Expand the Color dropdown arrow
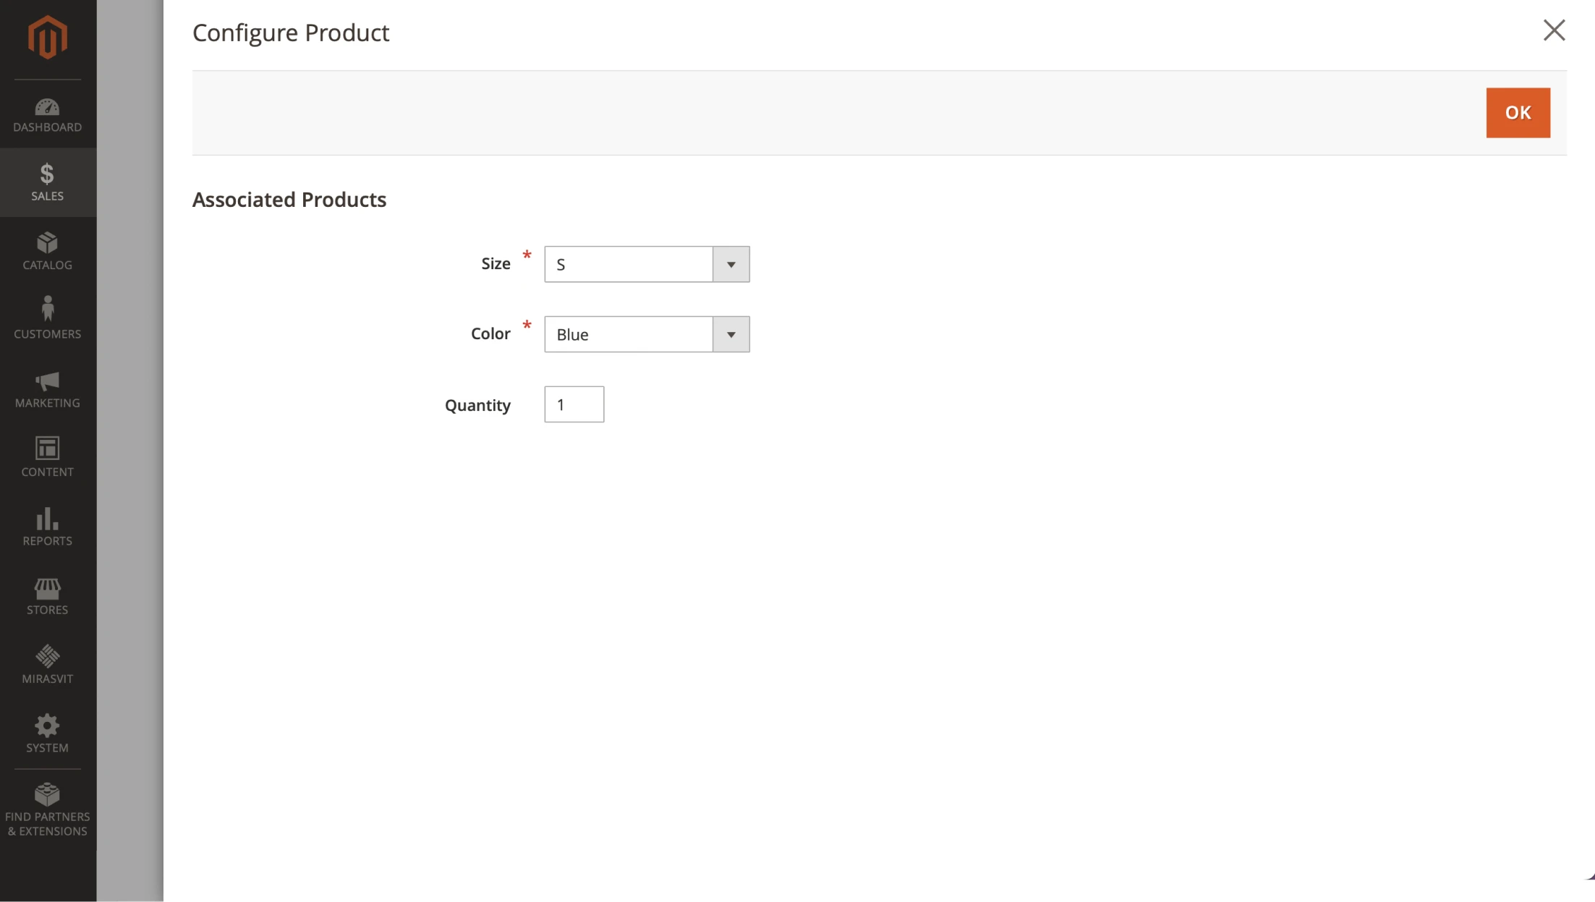Screen dimensions: 1595x902 pyautogui.click(x=731, y=335)
